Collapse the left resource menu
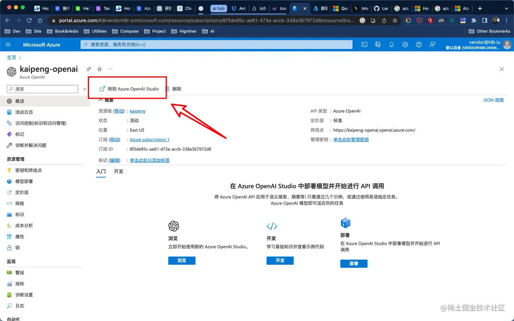Image resolution: width=514 pixels, height=321 pixels. pyautogui.click(x=85, y=89)
